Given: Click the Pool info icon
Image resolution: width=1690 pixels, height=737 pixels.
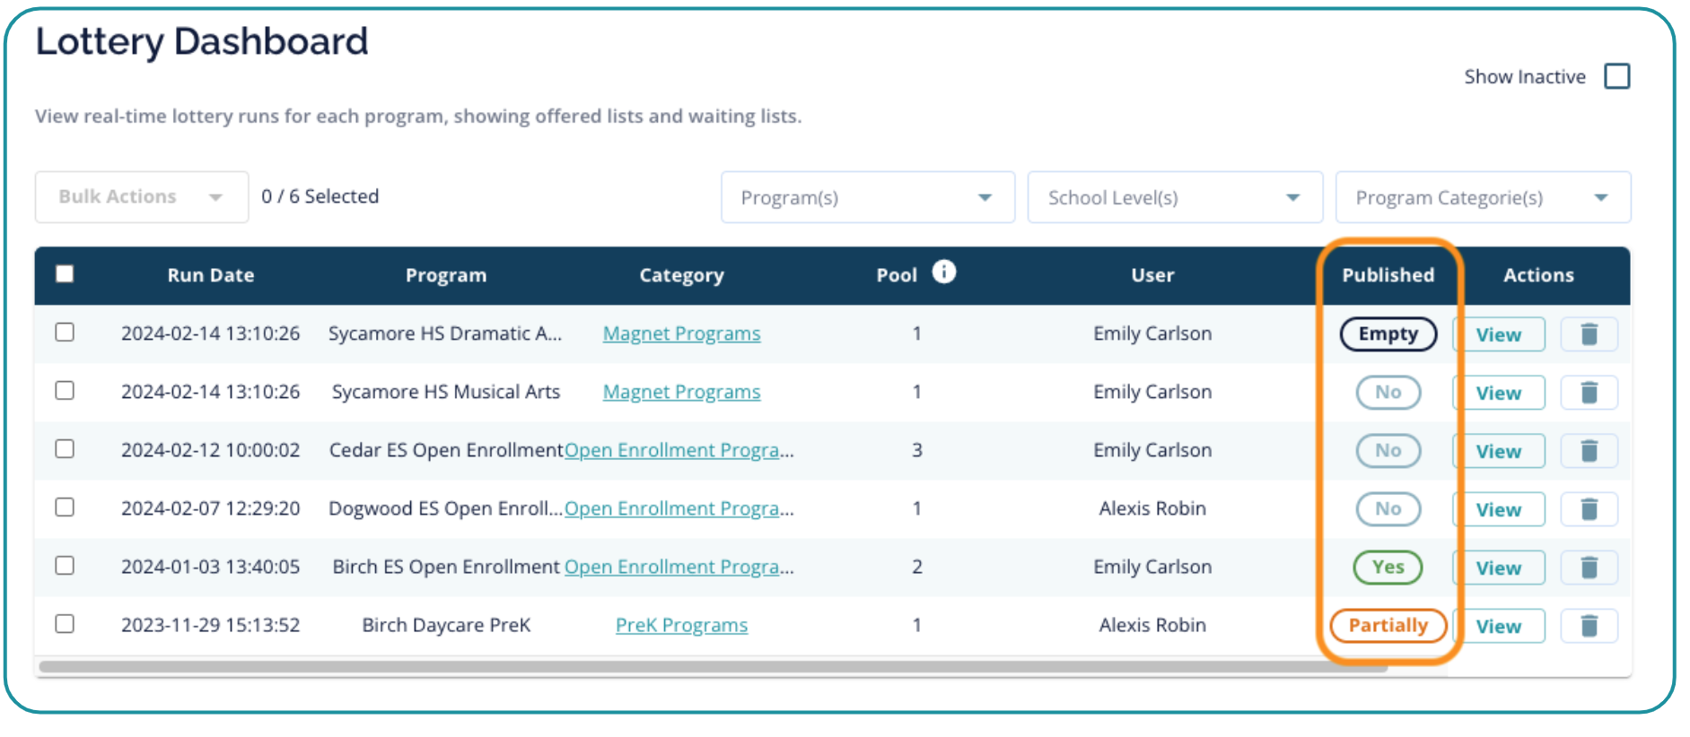Looking at the screenshot, I should pos(943,272).
